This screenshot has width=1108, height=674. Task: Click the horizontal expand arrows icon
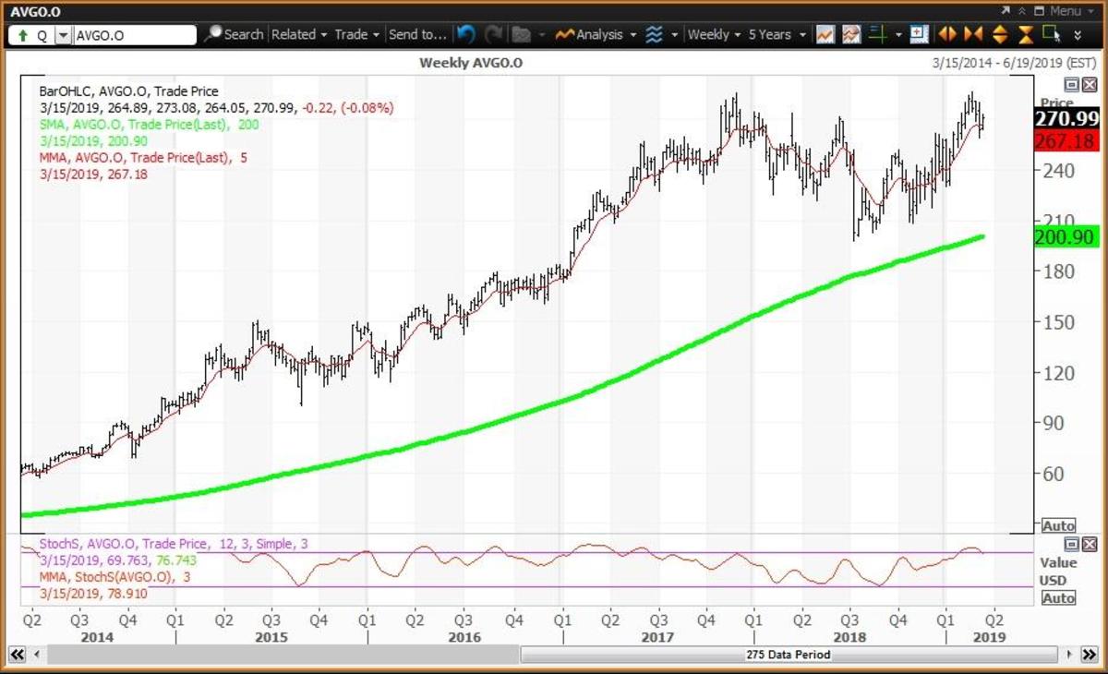point(947,34)
